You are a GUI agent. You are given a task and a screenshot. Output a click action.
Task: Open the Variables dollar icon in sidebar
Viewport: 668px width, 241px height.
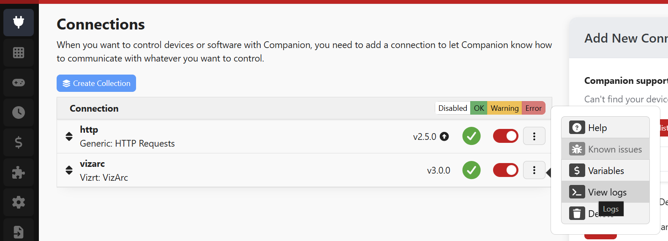tap(19, 142)
